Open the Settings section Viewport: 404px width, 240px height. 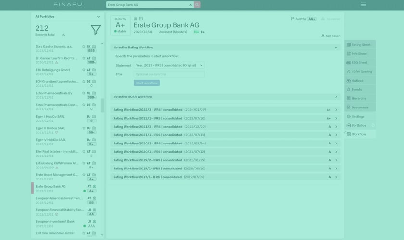[360, 117]
